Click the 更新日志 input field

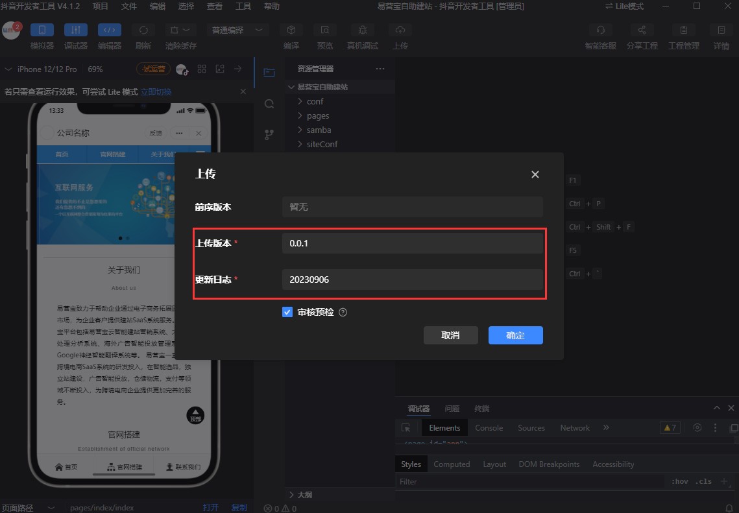tap(413, 280)
